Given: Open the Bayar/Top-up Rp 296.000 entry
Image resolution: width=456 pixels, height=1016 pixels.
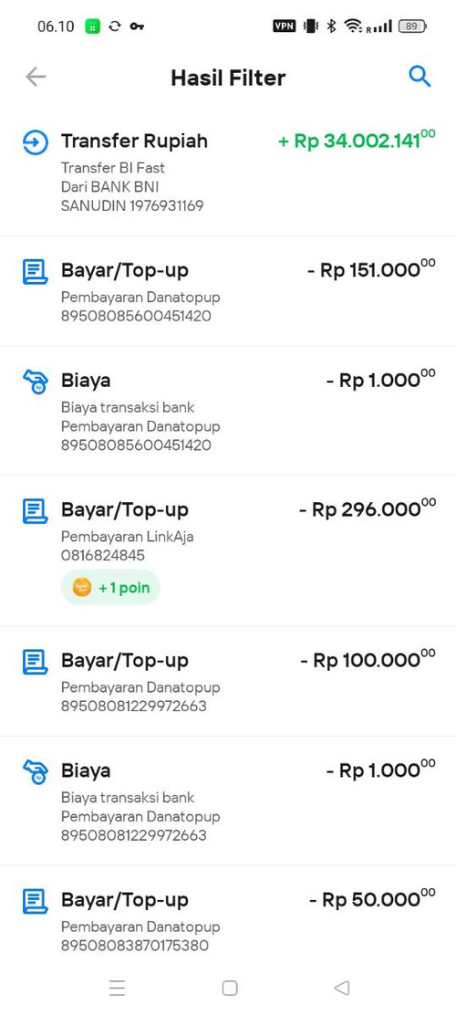Looking at the screenshot, I should pyautogui.click(x=228, y=550).
